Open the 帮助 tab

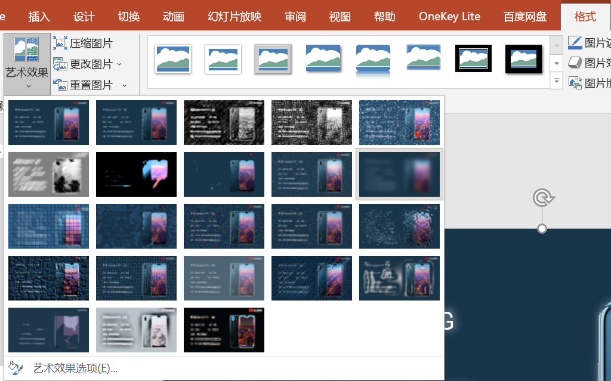click(385, 17)
